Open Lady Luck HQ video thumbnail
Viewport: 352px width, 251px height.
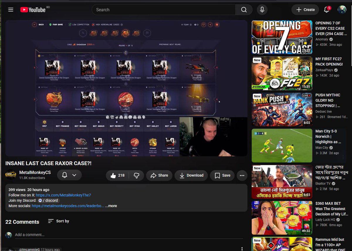[282, 218]
